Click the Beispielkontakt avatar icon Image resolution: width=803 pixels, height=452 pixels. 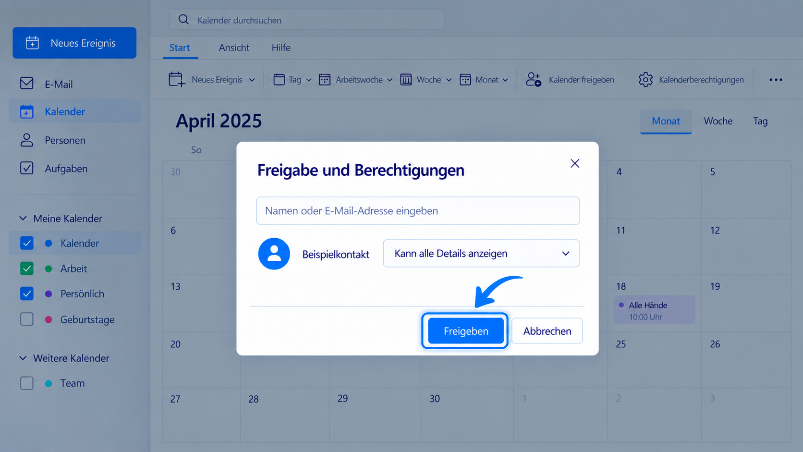point(274,254)
